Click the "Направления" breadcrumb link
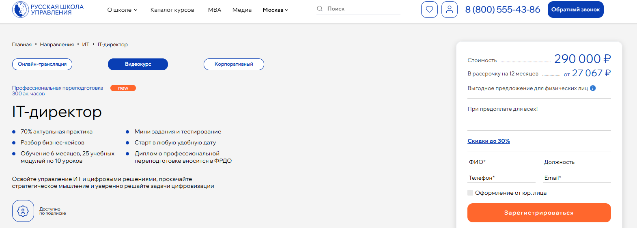 tap(57, 45)
